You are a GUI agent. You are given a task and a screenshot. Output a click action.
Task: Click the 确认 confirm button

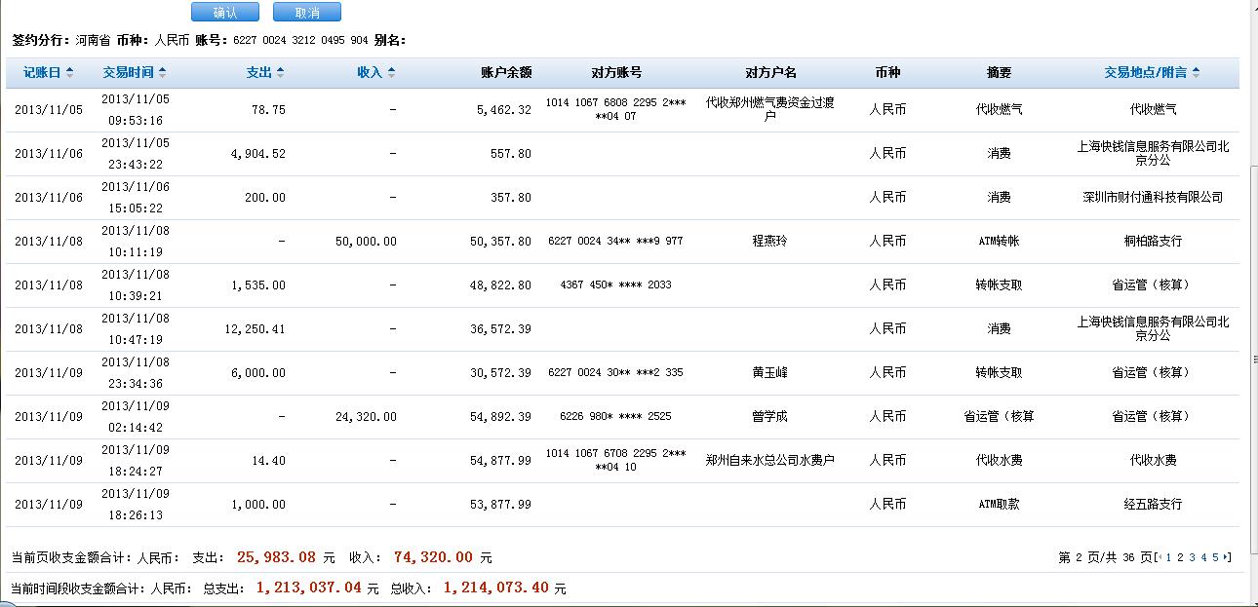225,13
